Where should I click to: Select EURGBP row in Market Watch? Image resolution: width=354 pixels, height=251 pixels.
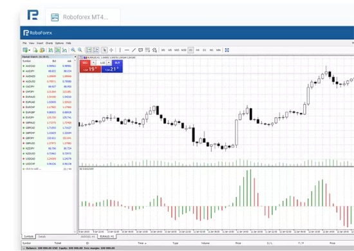[47, 112]
